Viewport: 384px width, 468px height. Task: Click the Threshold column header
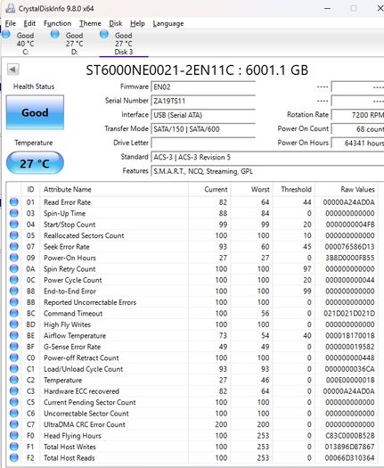tap(294, 189)
